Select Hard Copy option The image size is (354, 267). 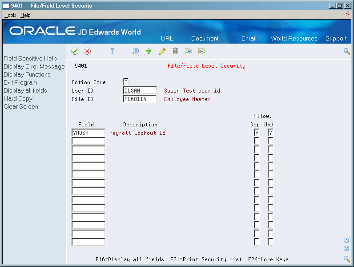pyautogui.click(x=18, y=99)
